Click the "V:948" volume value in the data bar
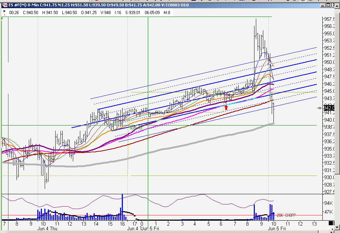 click(x=106, y=13)
